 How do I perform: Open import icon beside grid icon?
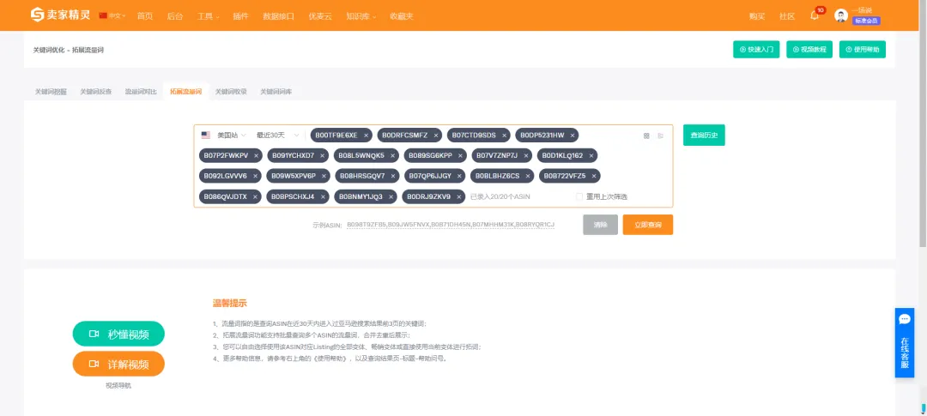tap(660, 136)
